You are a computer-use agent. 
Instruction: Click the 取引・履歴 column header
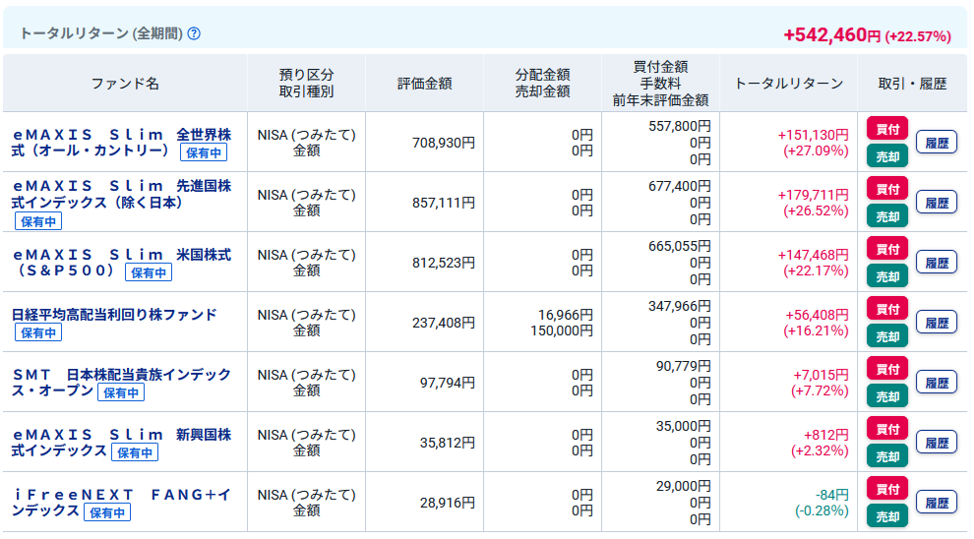pyautogui.click(x=912, y=84)
